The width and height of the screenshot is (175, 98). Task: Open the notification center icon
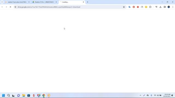(172, 95)
